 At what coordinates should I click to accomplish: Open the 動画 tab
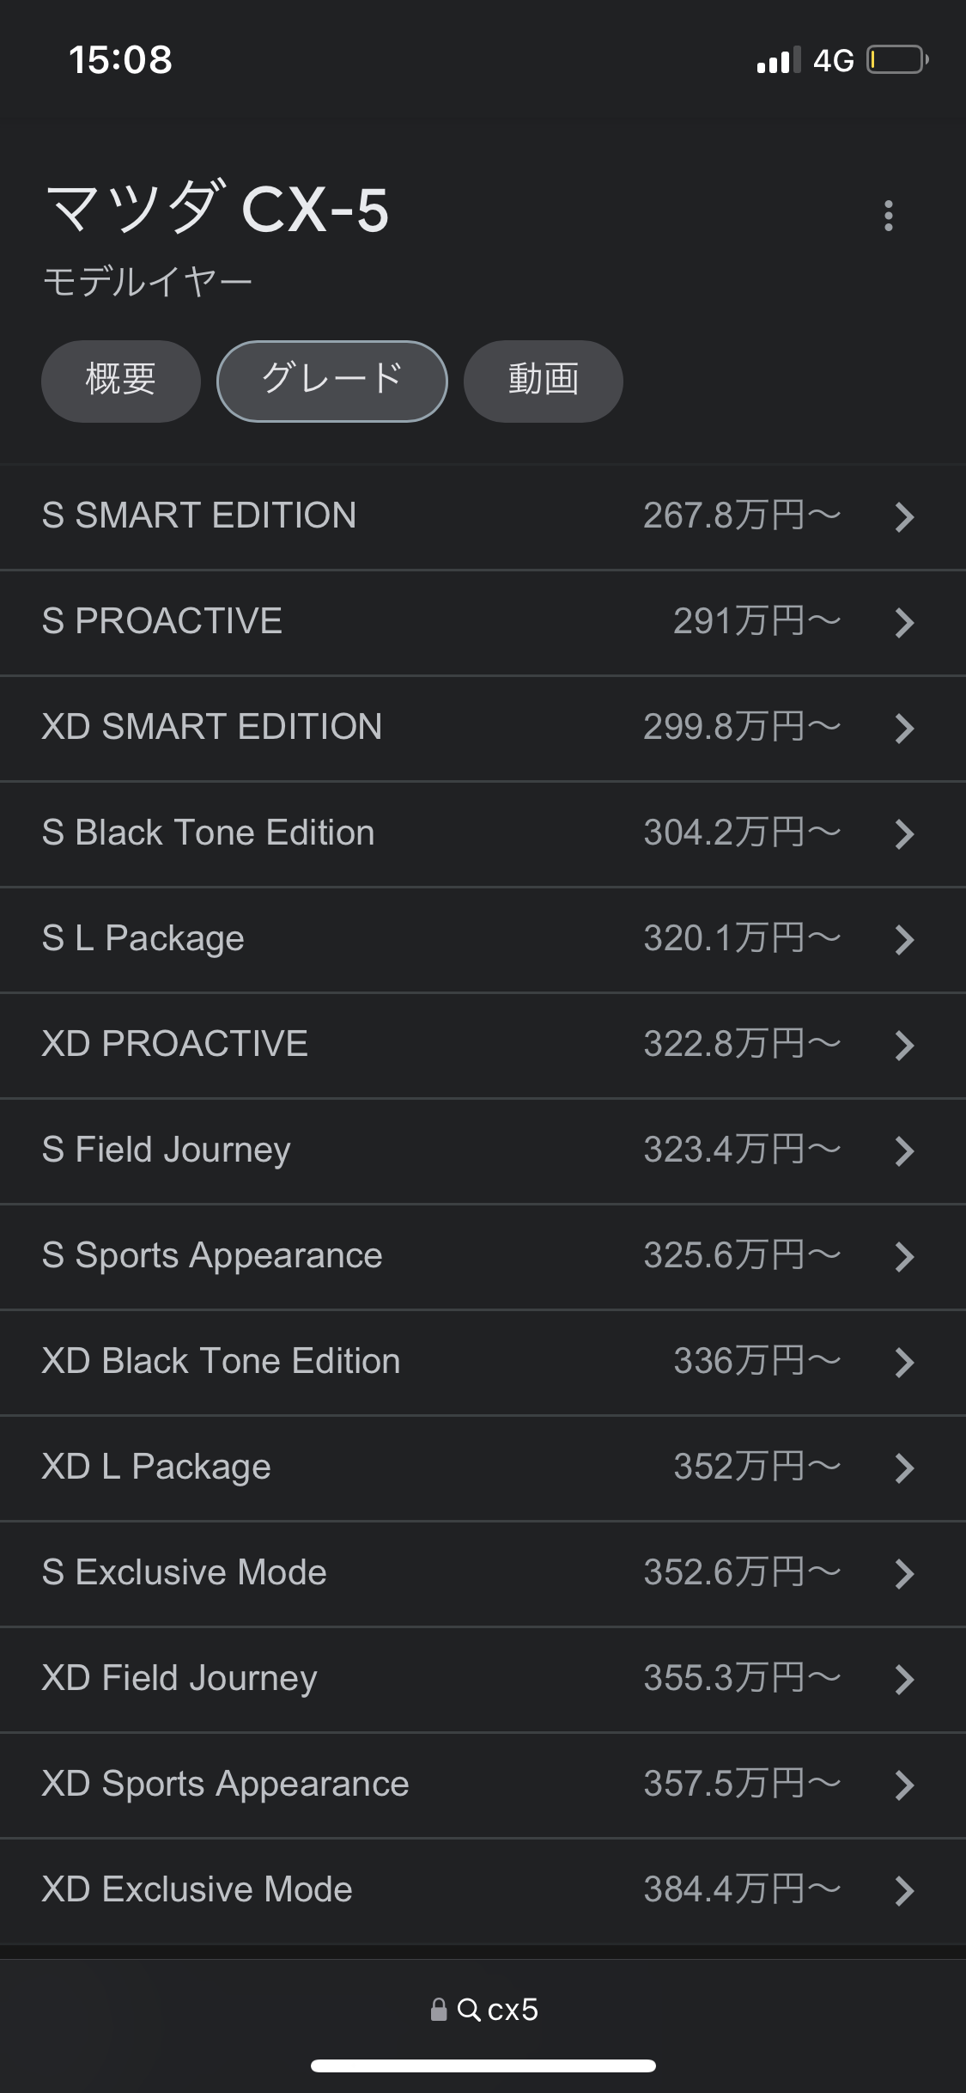coord(543,381)
